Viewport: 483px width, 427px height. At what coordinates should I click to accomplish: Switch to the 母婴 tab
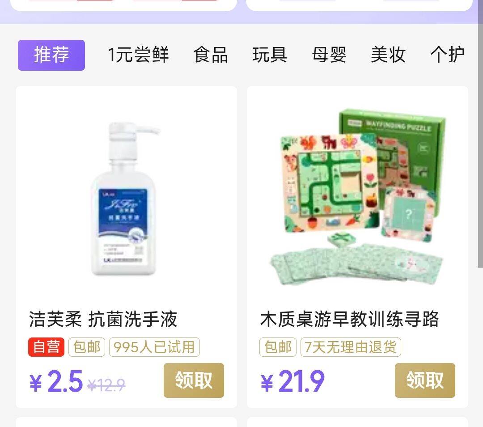pyautogui.click(x=329, y=55)
